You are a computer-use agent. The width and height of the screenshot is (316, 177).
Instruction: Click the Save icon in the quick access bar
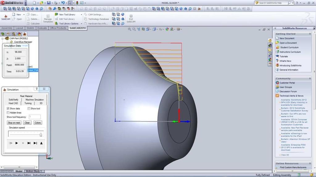[x=48, y=3]
